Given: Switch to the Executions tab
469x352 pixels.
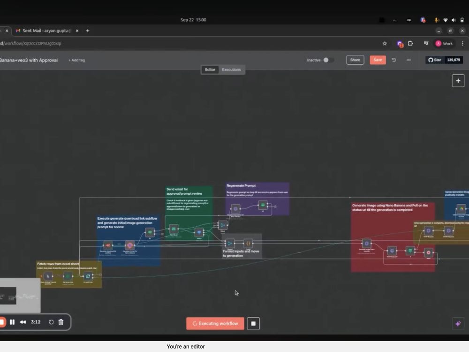Looking at the screenshot, I should [x=231, y=69].
